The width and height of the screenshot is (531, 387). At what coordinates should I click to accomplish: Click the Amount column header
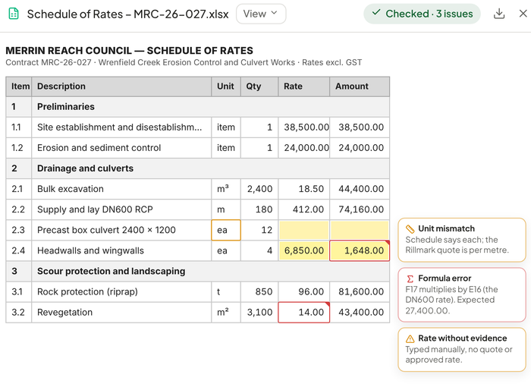click(x=360, y=87)
